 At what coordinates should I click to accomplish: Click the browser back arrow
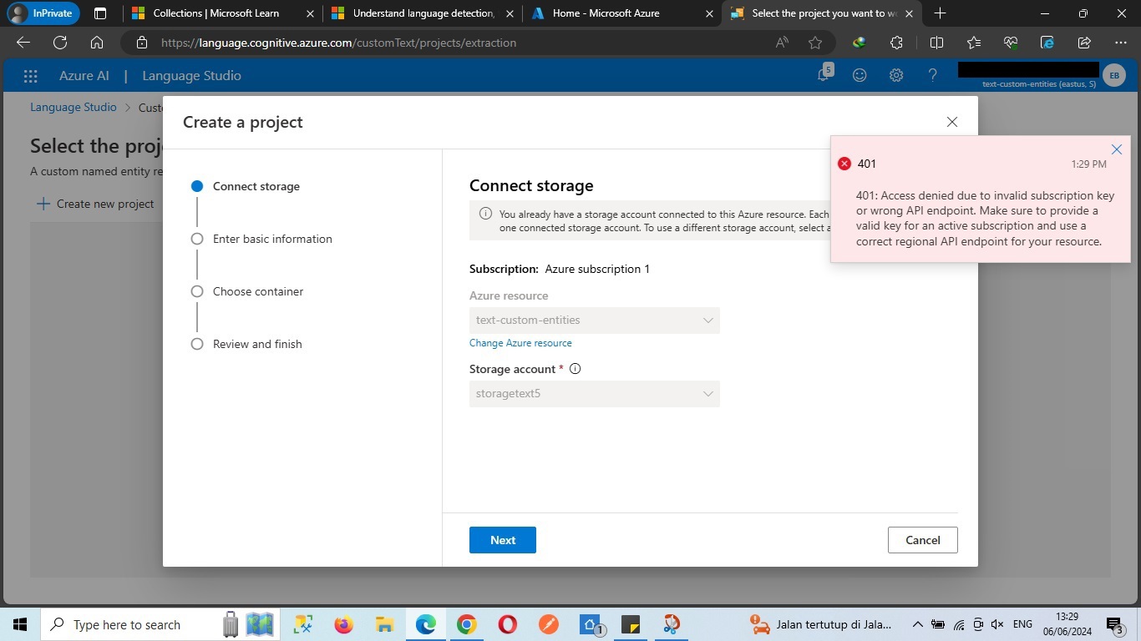(23, 43)
